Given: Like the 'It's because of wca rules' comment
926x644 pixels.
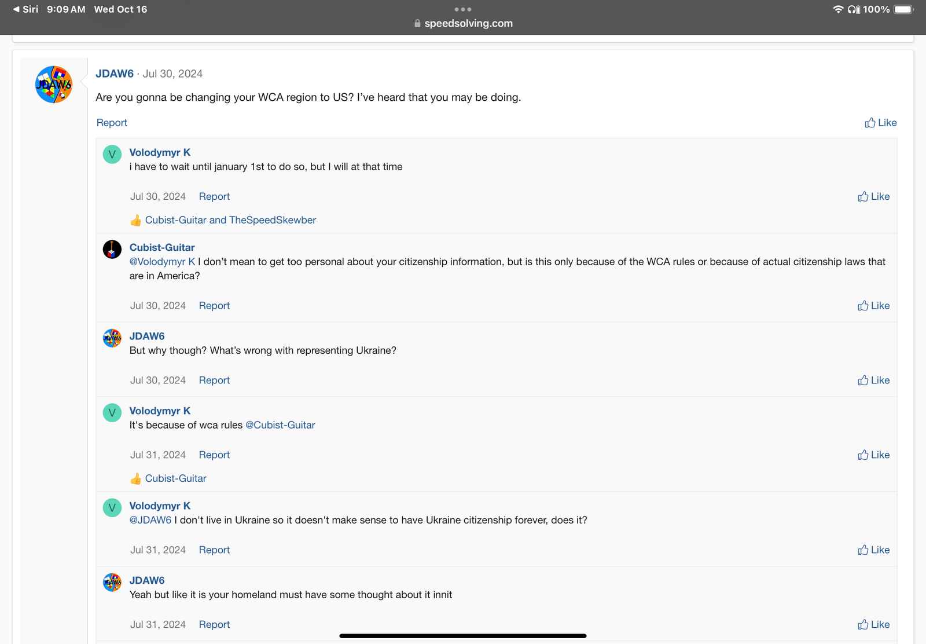Looking at the screenshot, I should tap(873, 455).
